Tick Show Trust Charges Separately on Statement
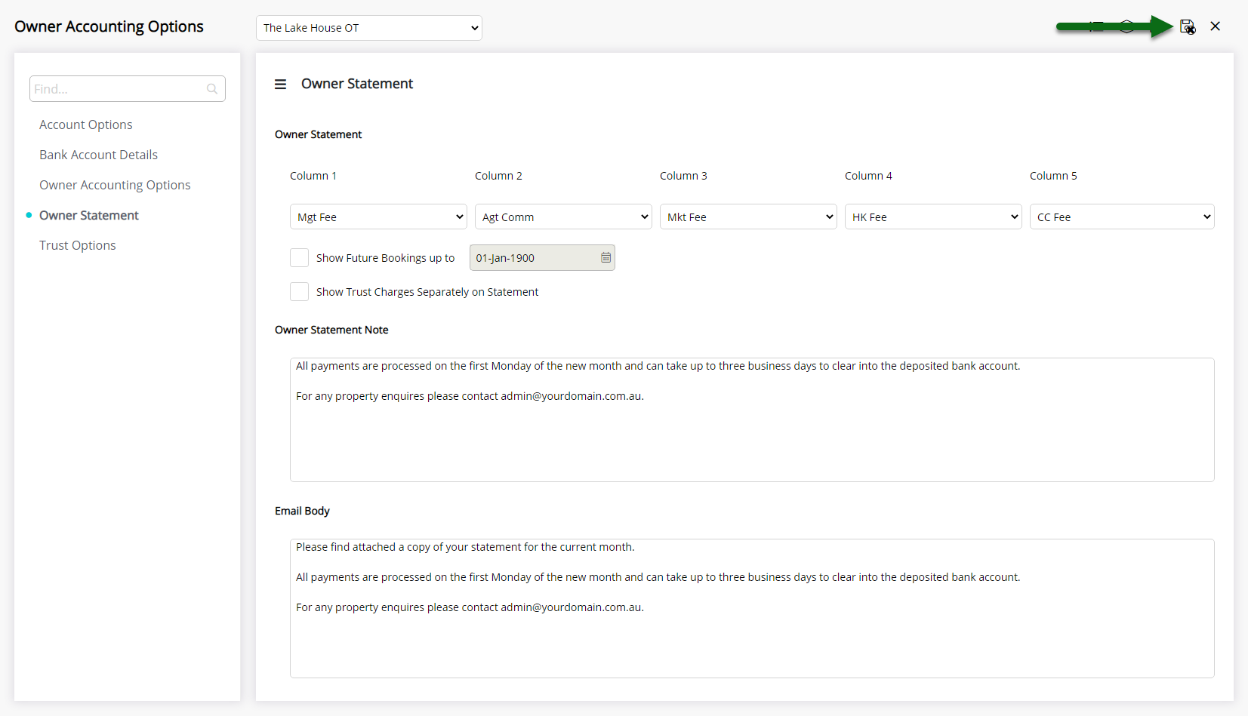The height and width of the screenshot is (716, 1248). [299, 292]
